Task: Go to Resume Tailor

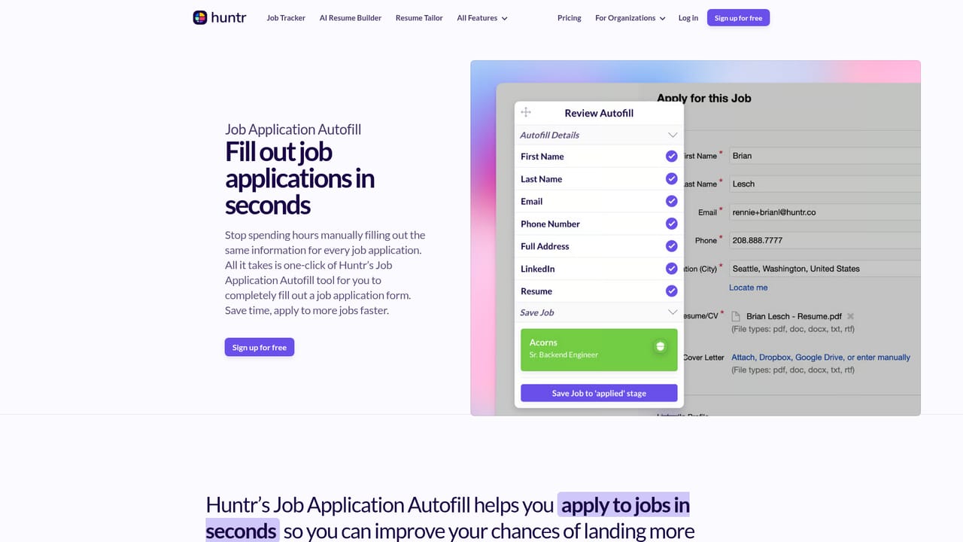Action: click(x=419, y=18)
